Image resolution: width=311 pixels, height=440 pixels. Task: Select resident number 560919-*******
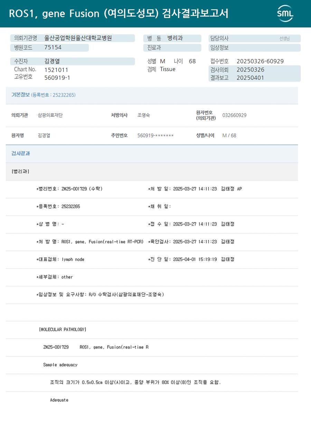pos(155,135)
